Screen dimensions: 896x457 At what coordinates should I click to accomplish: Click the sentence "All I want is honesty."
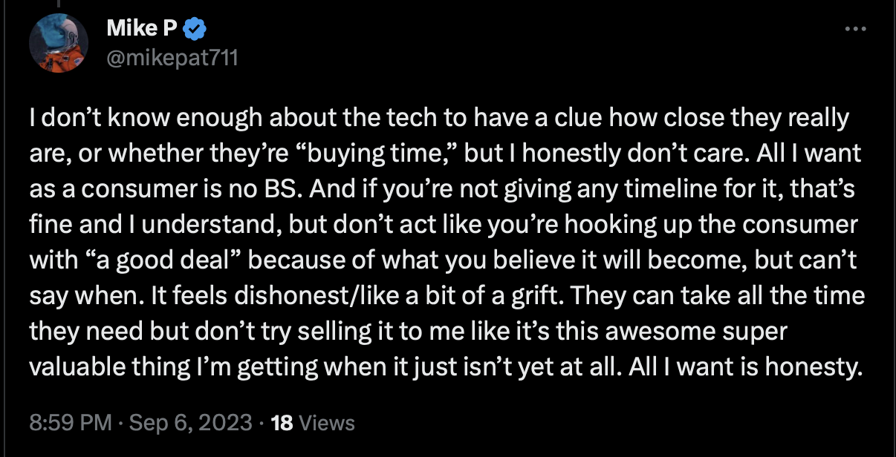coord(749,366)
